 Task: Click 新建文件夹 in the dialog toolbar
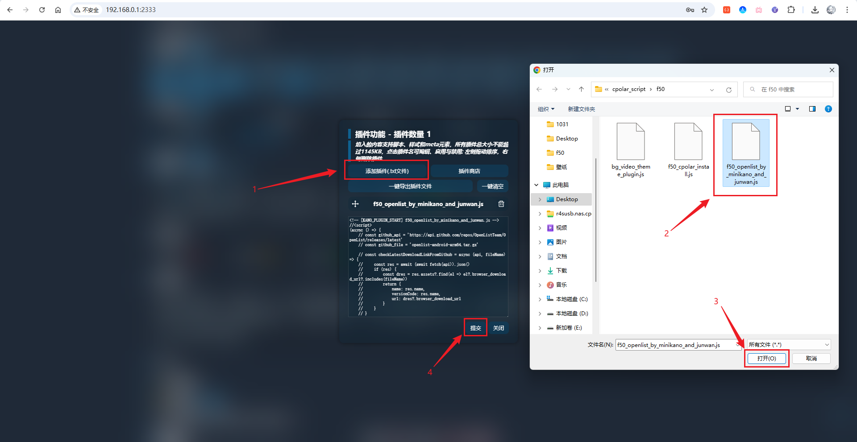[581, 109]
